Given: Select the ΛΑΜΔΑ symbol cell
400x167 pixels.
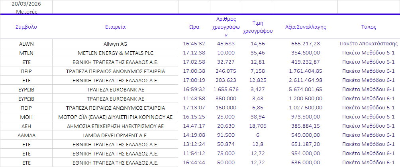Looking at the screenshot, I should (x=26, y=135).
